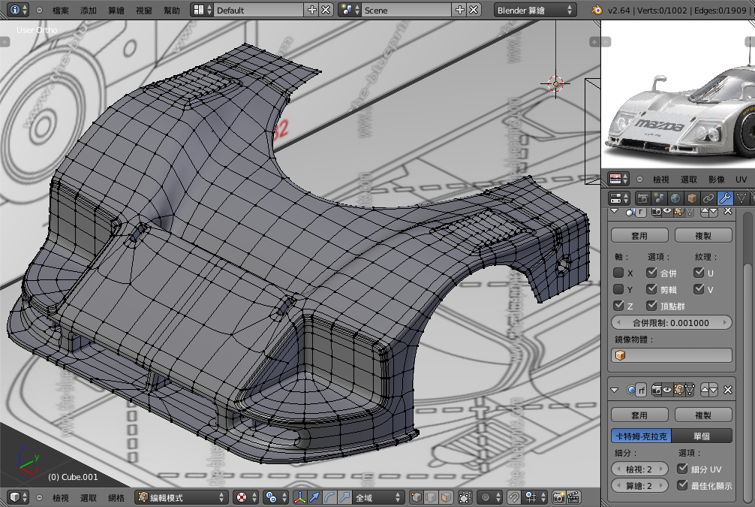Image resolution: width=755 pixels, height=507 pixels.
Task: Open the Object properties cube tab
Action: 692,198
